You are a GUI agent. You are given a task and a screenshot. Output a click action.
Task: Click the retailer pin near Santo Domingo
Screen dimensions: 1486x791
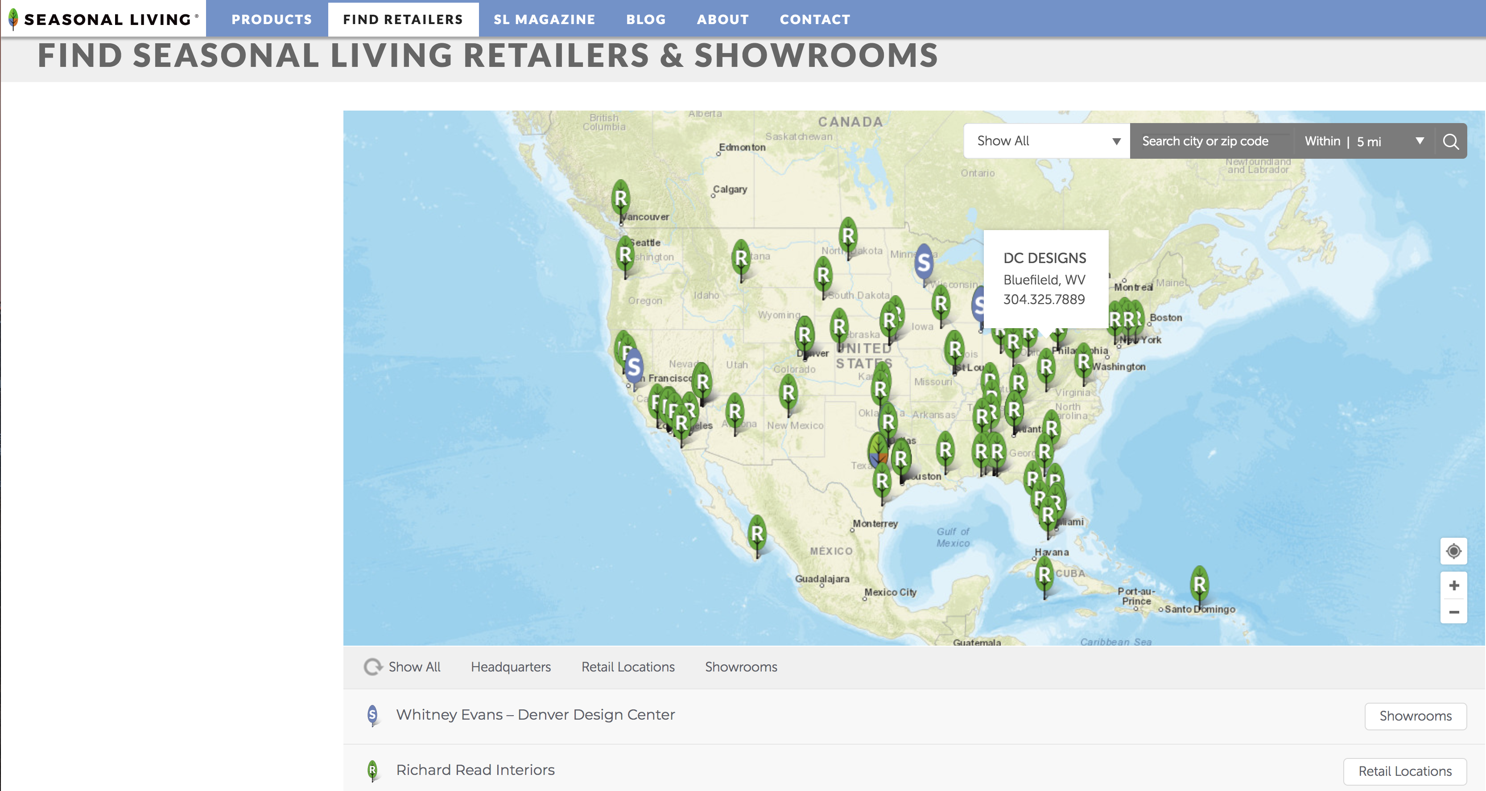(1199, 585)
